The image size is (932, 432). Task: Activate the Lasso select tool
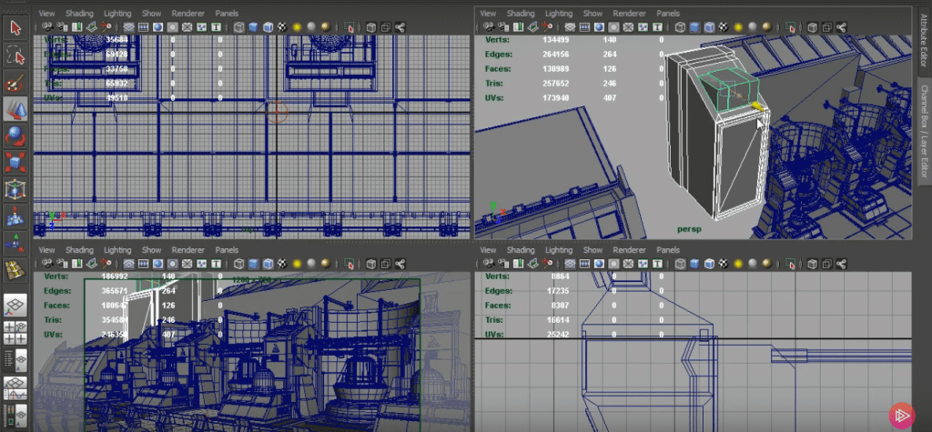[15, 56]
